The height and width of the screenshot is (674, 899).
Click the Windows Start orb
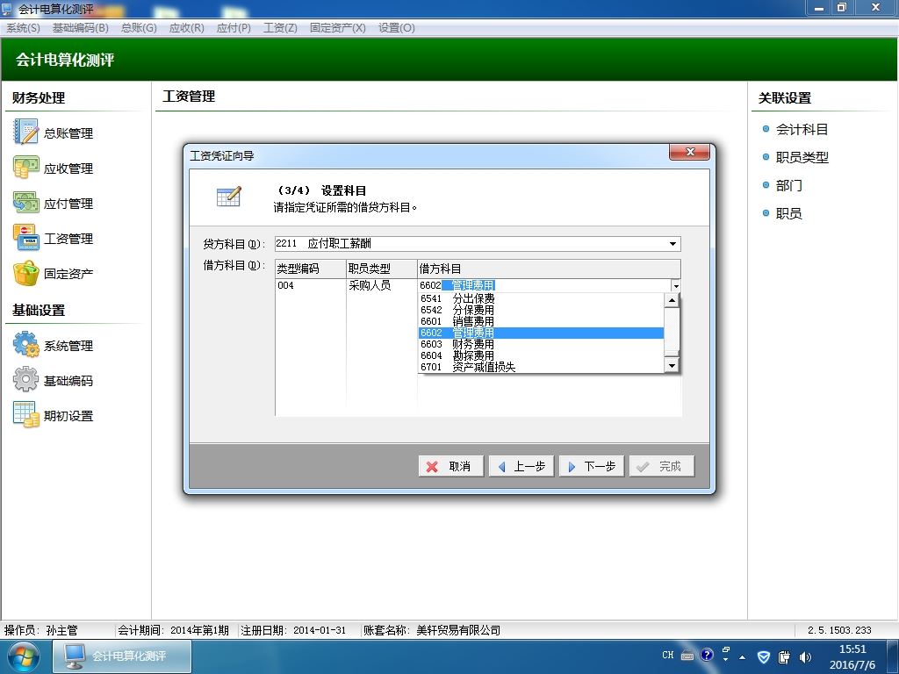pyautogui.click(x=23, y=656)
